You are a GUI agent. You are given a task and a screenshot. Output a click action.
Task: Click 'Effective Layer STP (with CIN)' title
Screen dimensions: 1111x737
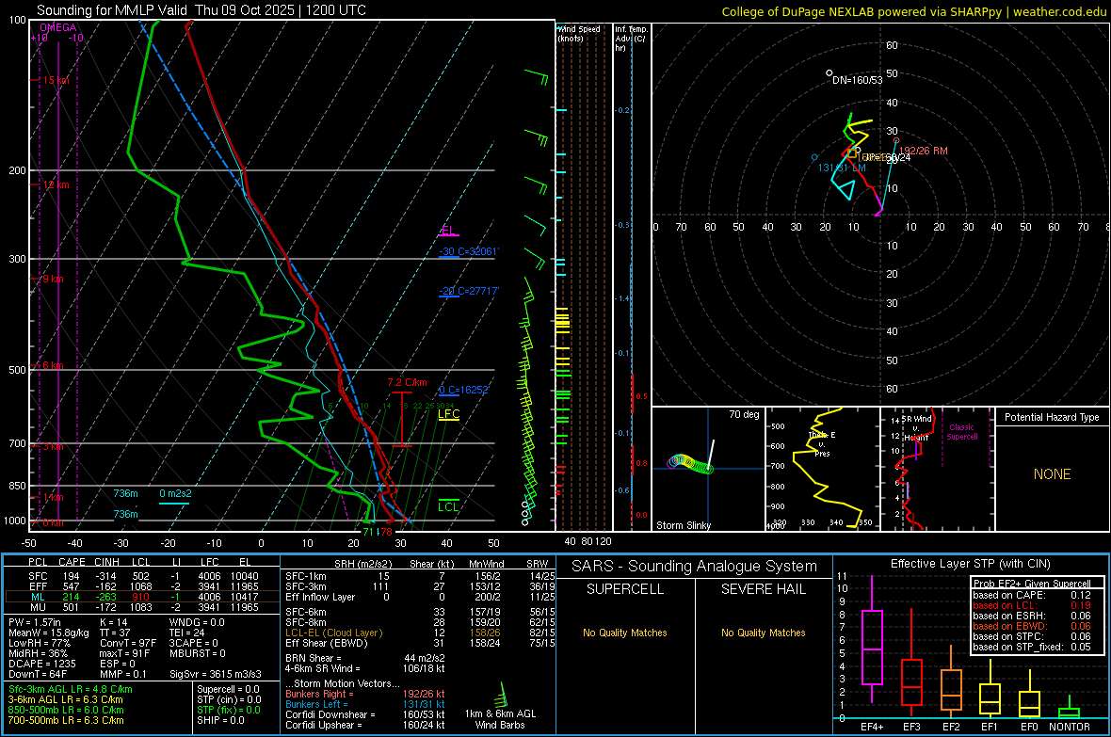[970, 564]
